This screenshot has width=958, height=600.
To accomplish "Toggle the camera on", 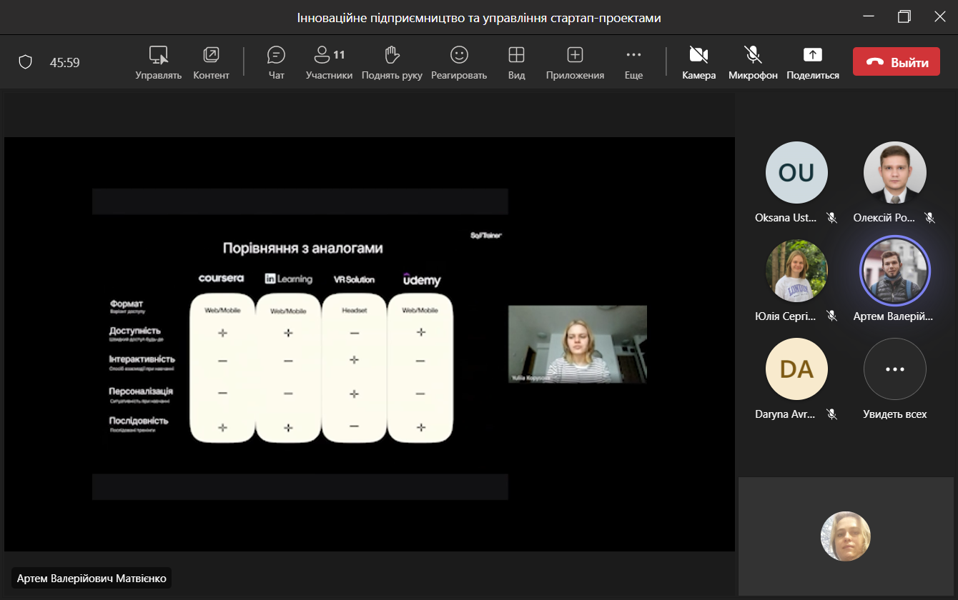I will [x=698, y=62].
